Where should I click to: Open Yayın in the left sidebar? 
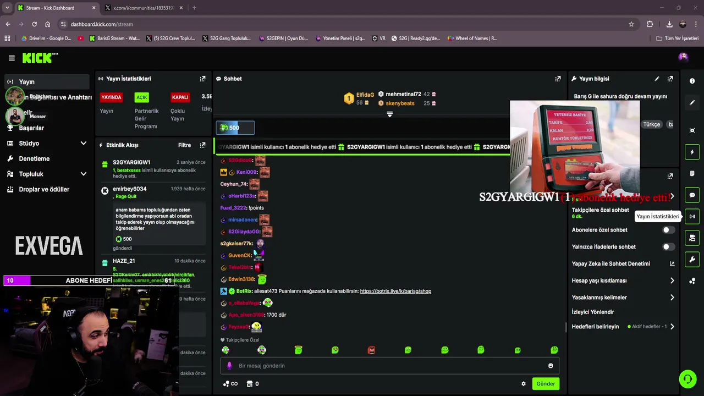click(47, 82)
